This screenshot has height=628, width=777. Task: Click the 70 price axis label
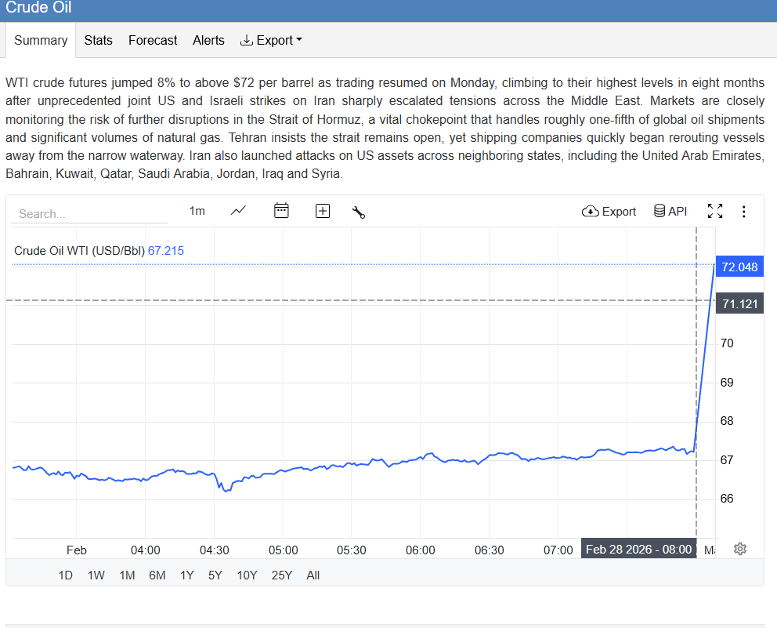tap(727, 343)
